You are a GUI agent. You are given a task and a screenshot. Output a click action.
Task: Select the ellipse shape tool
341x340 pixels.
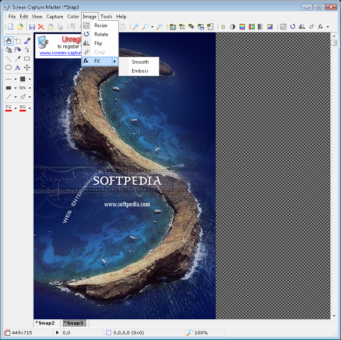[9, 68]
